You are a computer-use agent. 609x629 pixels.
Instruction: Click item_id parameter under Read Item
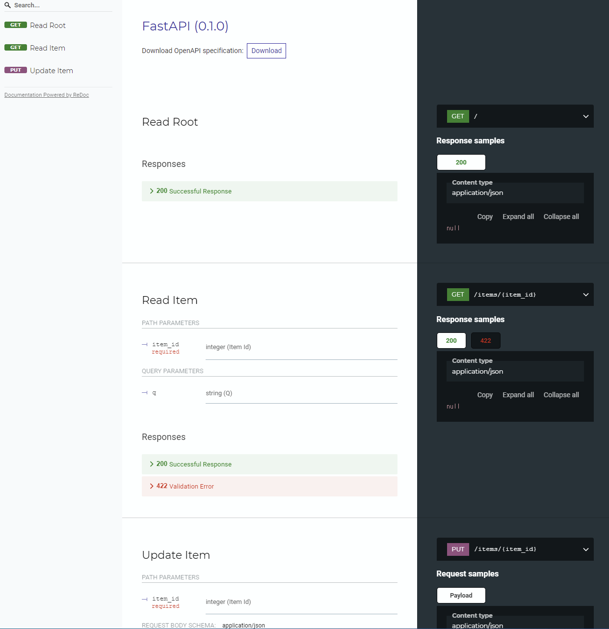[165, 345]
